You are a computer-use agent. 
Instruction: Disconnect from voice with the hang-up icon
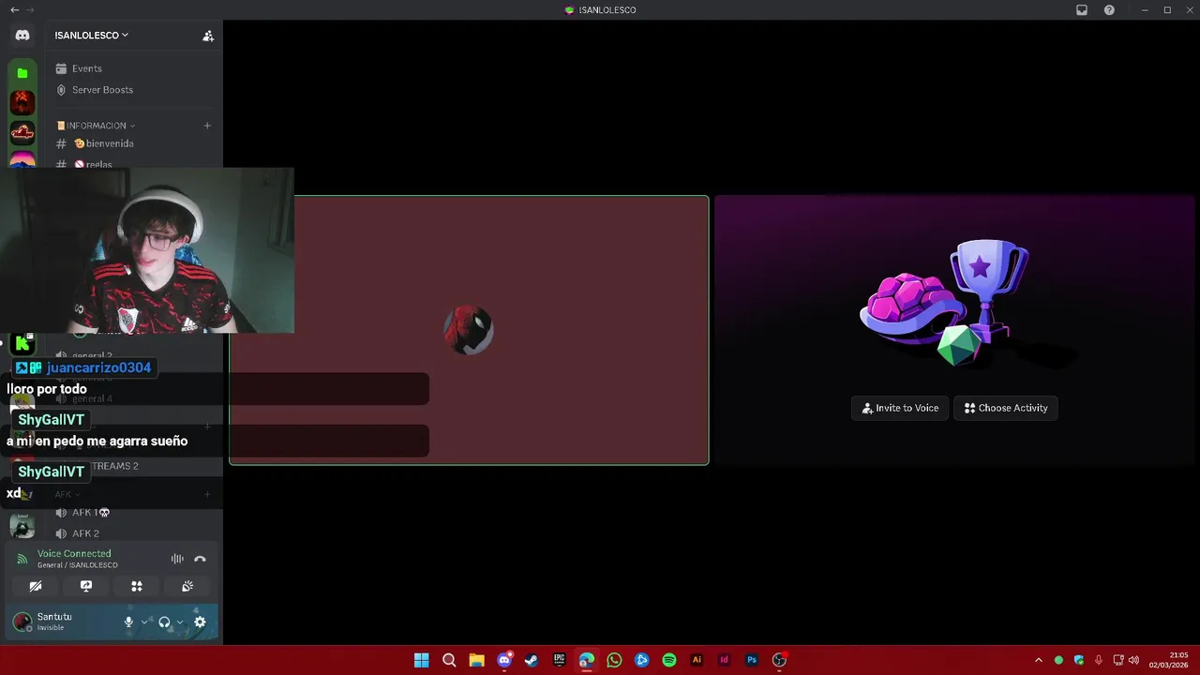pos(200,559)
